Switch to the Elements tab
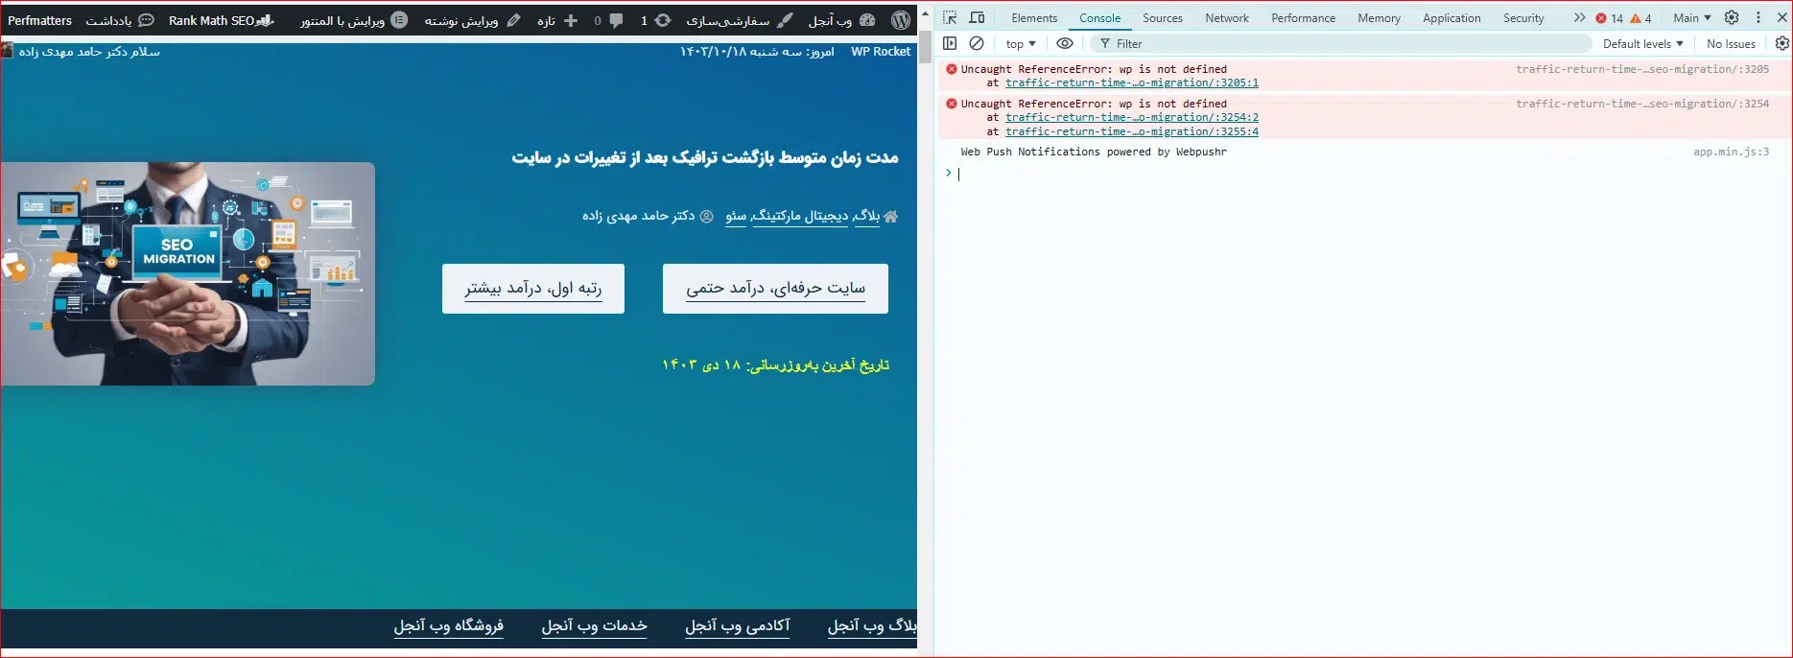 [x=1033, y=18]
